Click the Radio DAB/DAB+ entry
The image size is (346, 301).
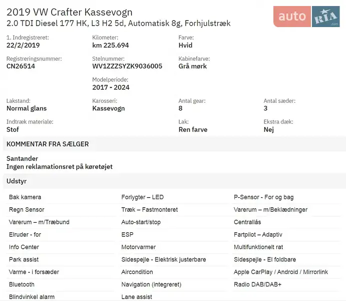tap(257, 285)
